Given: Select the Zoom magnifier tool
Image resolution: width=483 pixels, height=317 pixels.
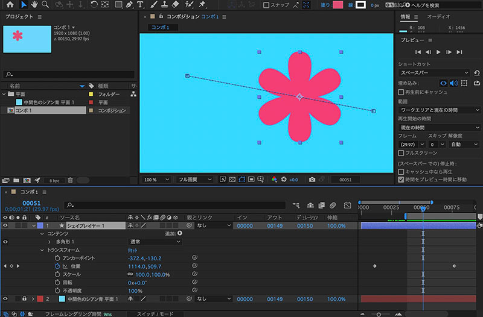Looking at the screenshot, I should (45, 4).
